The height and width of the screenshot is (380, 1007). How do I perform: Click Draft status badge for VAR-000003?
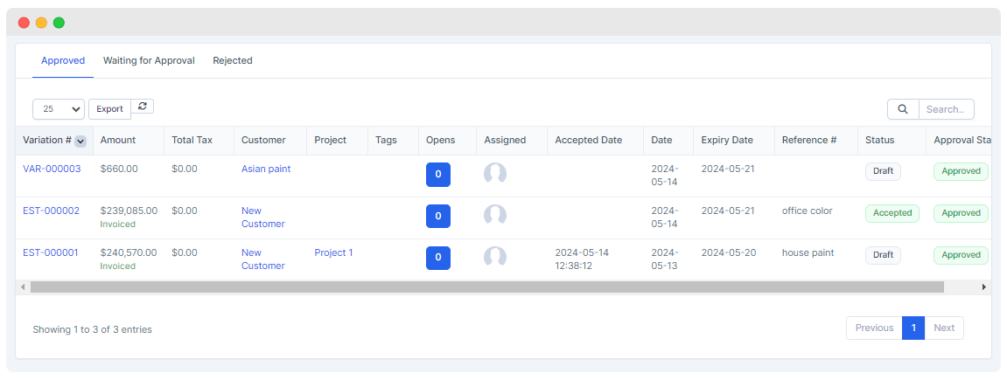[883, 171]
